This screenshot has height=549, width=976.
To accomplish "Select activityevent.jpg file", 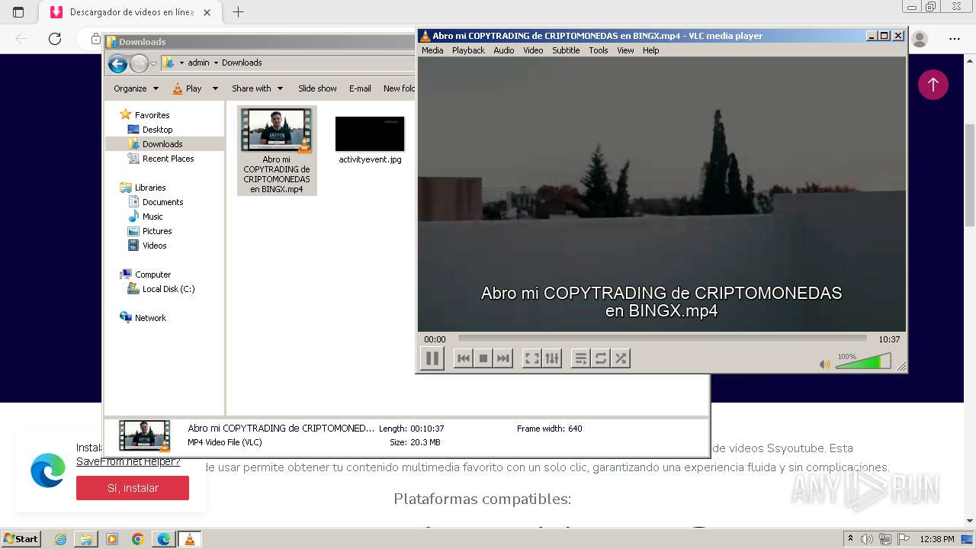I will pyautogui.click(x=370, y=140).
